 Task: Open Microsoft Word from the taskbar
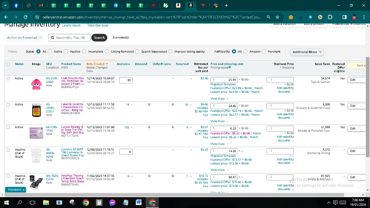tap(139, 202)
